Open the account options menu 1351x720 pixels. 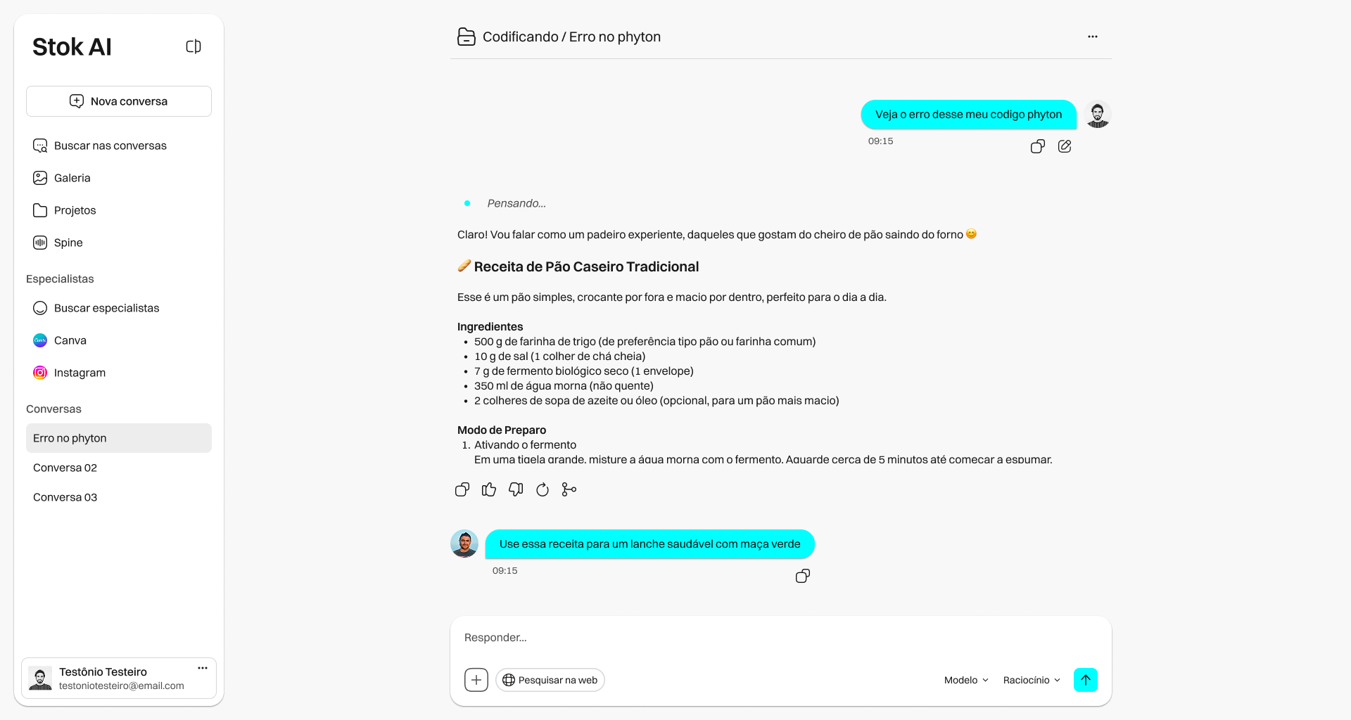[x=202, y=668]
